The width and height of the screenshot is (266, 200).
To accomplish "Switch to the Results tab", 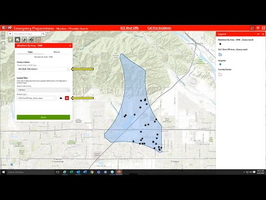I will coord(57,52).
